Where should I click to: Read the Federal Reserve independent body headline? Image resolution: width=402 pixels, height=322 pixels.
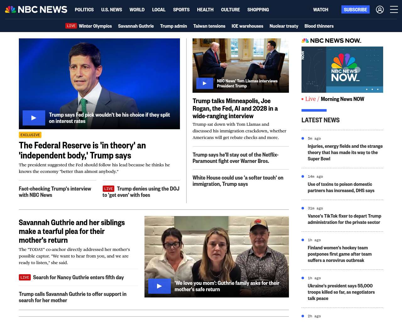pyautogui.click(x=82, y=150)
